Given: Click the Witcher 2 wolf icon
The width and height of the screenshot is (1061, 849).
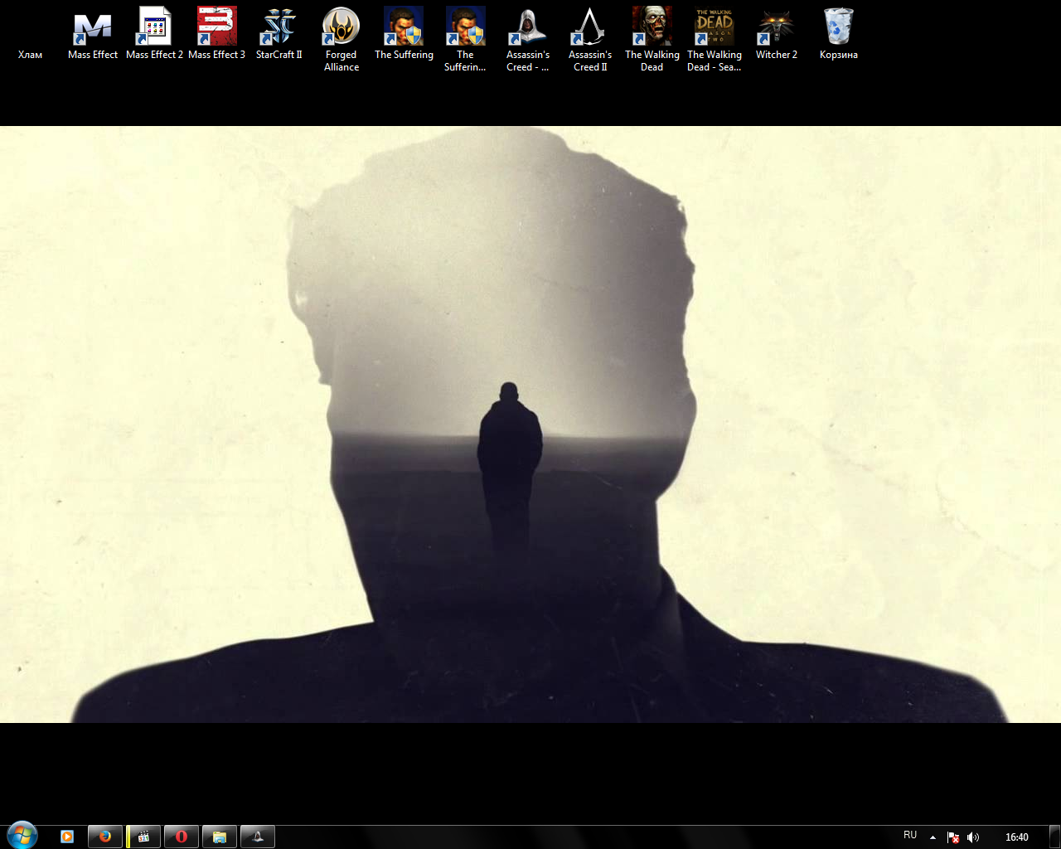Looking at the screenshot, I should [776, 28].
